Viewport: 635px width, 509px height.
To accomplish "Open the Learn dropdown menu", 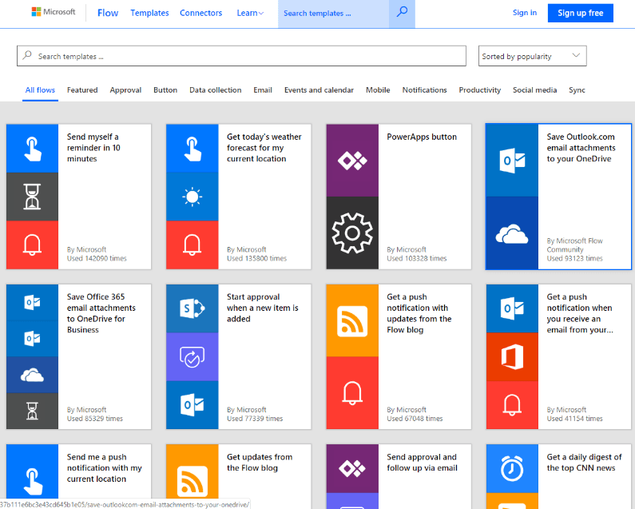I will (x=250, y=13).
